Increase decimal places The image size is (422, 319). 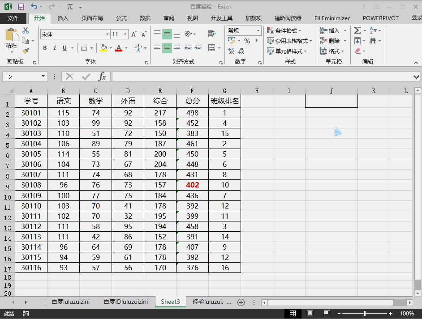[231, 51]
